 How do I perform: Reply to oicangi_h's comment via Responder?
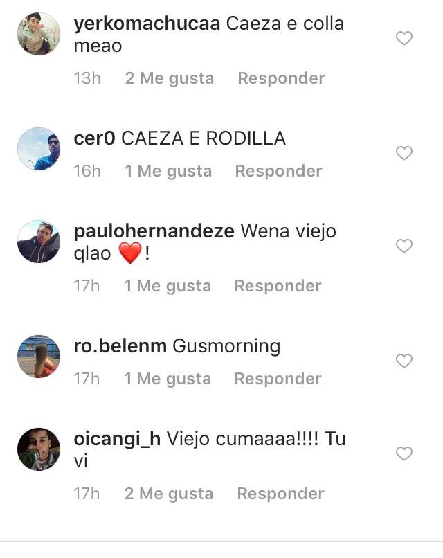coord(281,494)
